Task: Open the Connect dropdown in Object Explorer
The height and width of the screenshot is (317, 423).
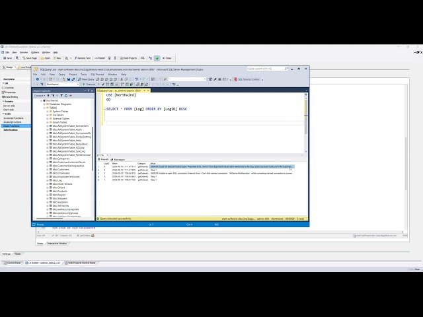Action: click(x=40, y=96)
